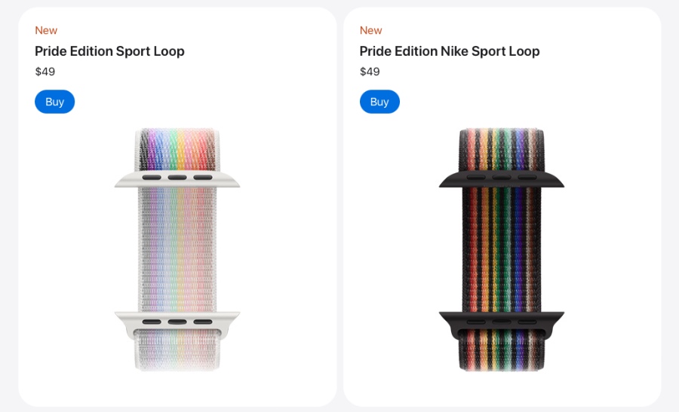Screen dimensions: 679x412
Task: Click the black rainbow Nike Sport Loop image
Action: click(x=502, y=249)
